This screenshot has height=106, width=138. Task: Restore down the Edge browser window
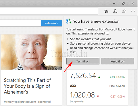click(123, 3)
